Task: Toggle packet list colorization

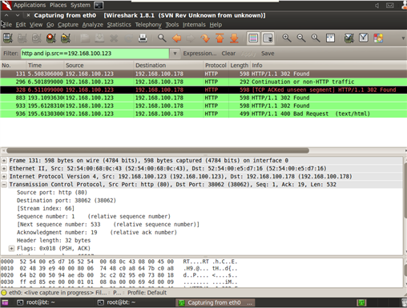Action: 253,38
